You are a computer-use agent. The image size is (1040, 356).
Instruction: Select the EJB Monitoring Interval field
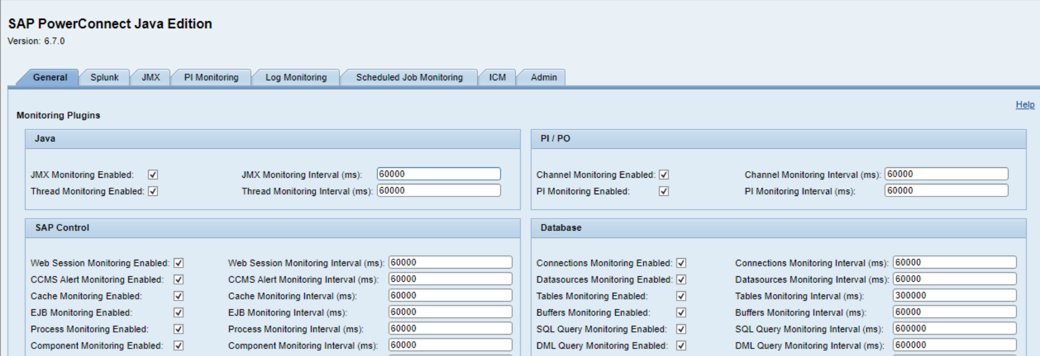click(450, 312)
